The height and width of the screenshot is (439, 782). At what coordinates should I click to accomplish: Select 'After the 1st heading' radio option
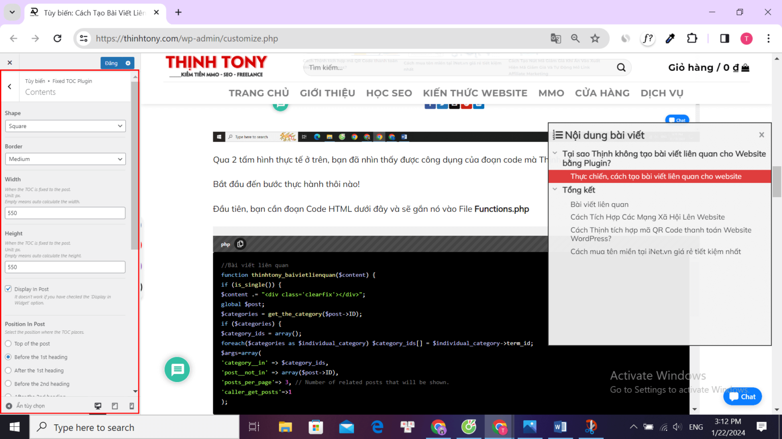(x=9, y=370)
